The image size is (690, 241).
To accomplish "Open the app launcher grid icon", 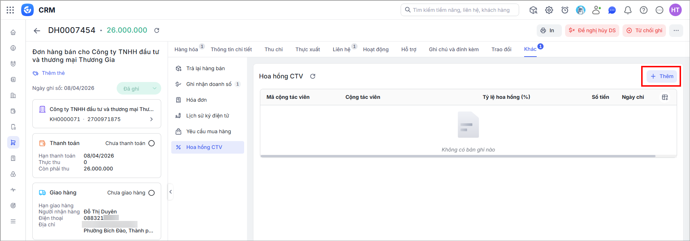I will [x=10, y=10].
